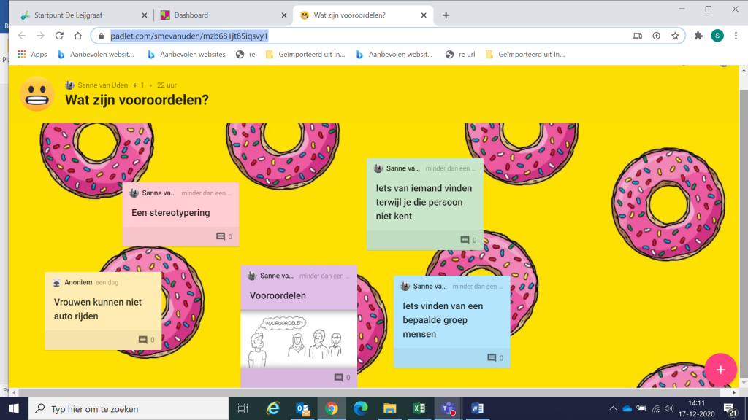The image size is (748, 420).
Task: Click the pink add post plus button
Action: [720, 370]
